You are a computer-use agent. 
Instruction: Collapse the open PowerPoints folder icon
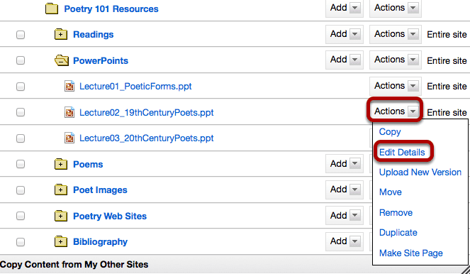(61, 60)
